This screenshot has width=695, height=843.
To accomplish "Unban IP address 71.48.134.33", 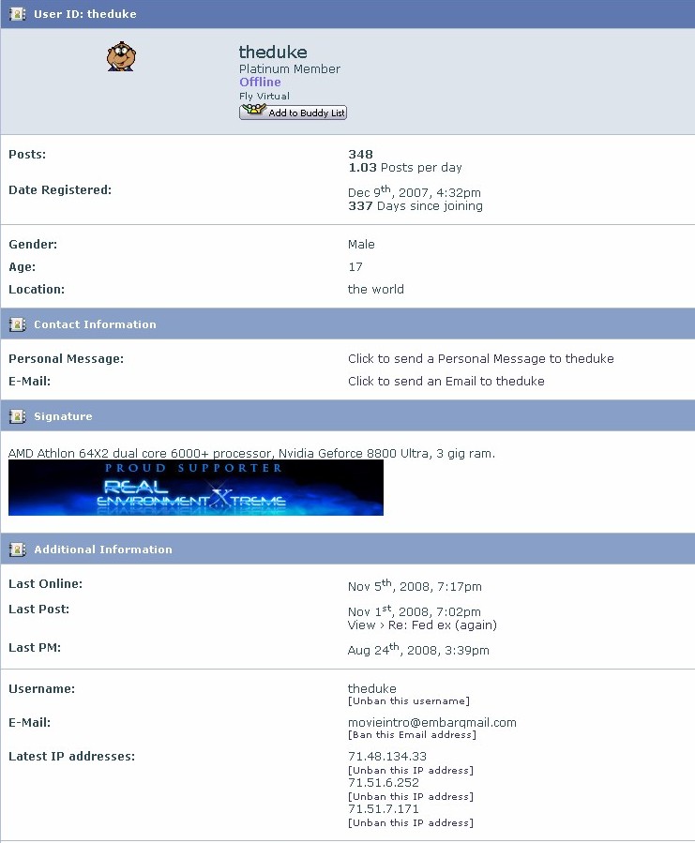I will (411, 771).
